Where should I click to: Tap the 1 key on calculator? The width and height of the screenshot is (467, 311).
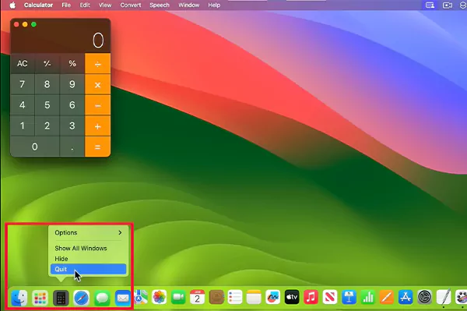[x=23, y=126]
